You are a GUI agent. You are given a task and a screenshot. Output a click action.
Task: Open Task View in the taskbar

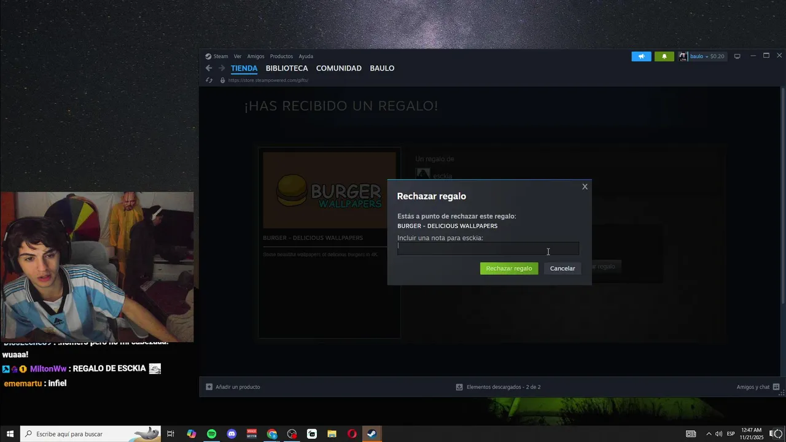point(171,434)
